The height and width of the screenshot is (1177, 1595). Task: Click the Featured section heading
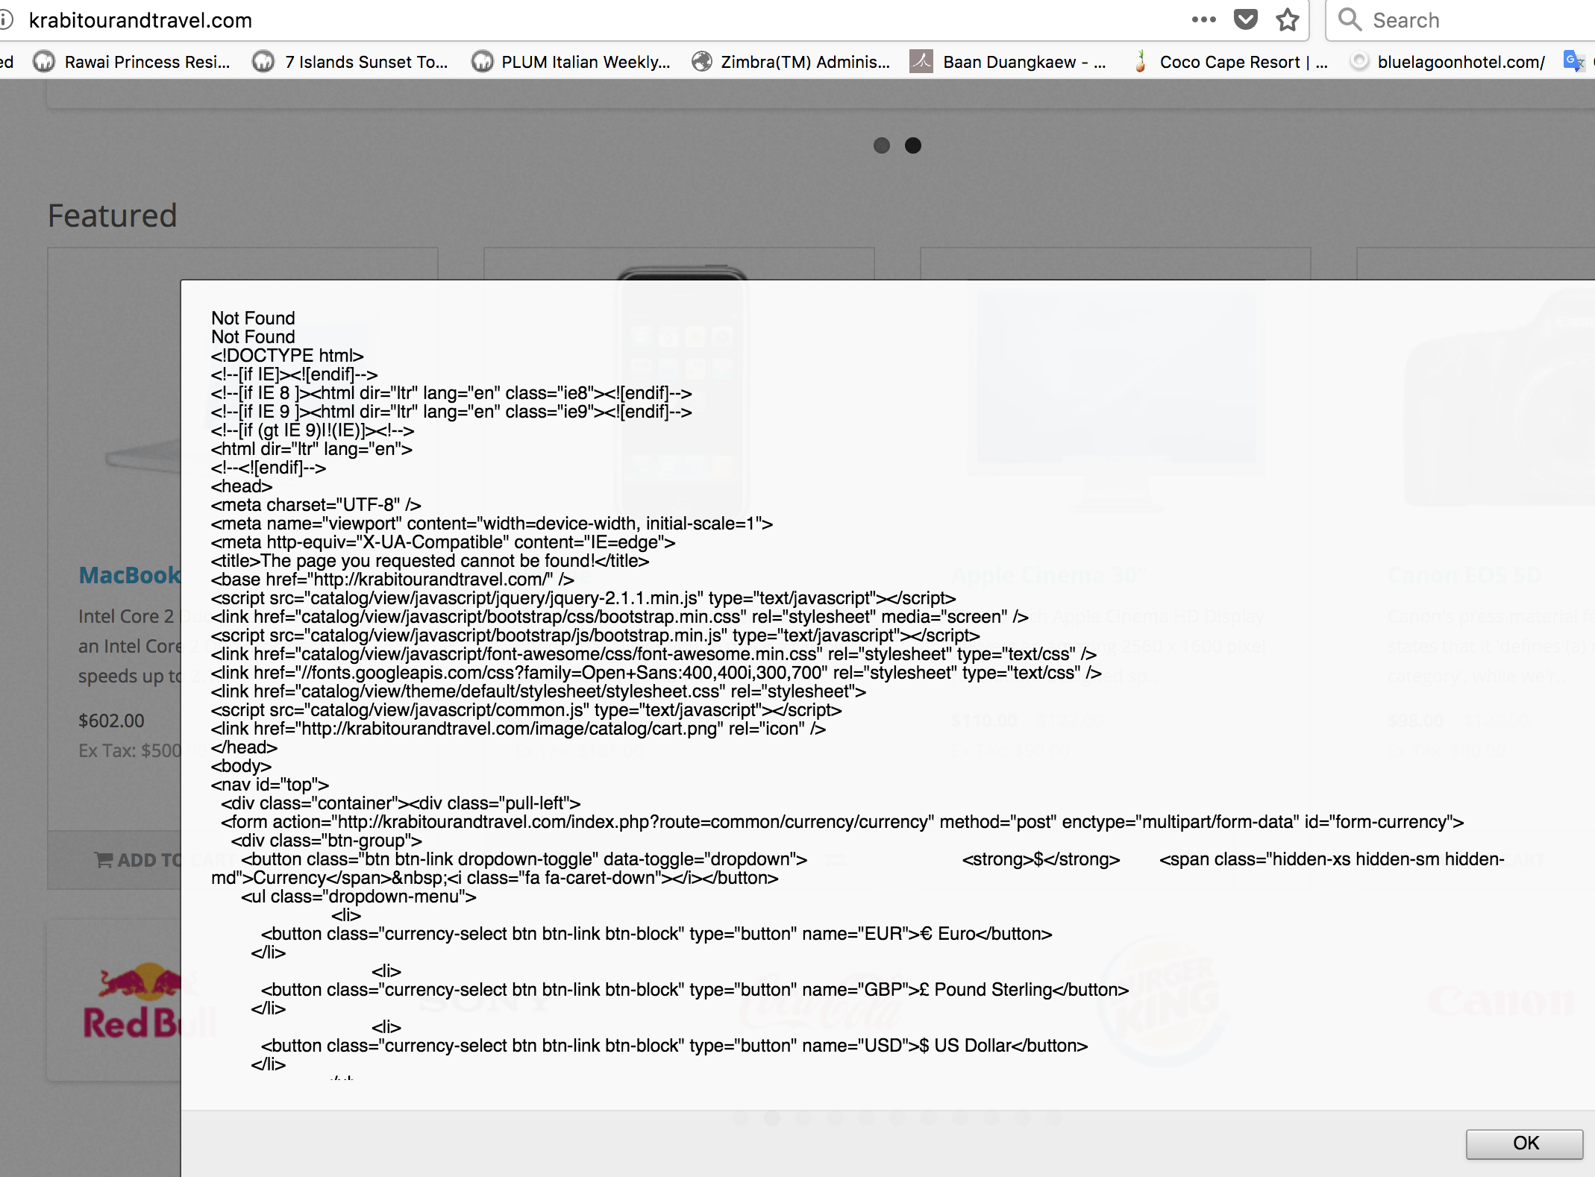click(x=113, y=216)
